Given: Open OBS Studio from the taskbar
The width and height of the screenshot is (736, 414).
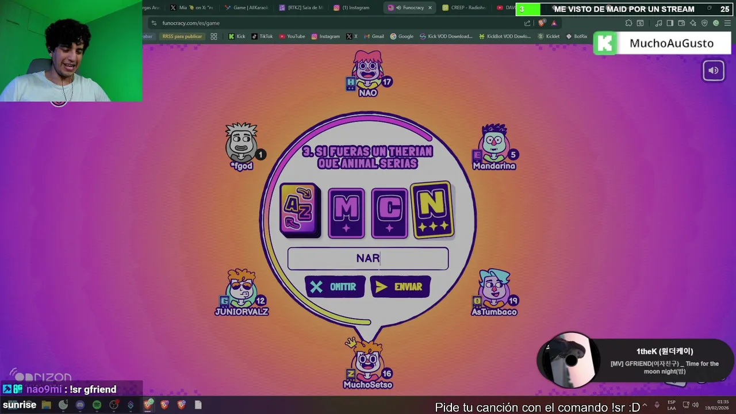Looking at the screenshot, I should 114,405.
